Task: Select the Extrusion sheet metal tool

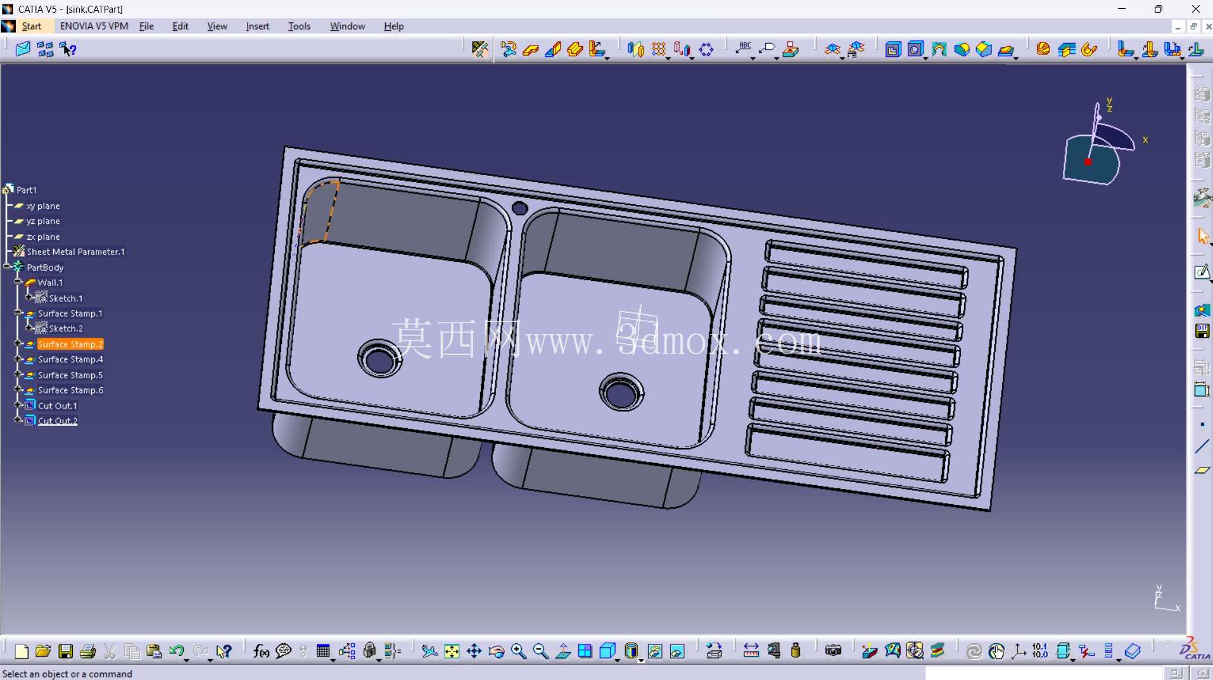Action: click(575, 49)
